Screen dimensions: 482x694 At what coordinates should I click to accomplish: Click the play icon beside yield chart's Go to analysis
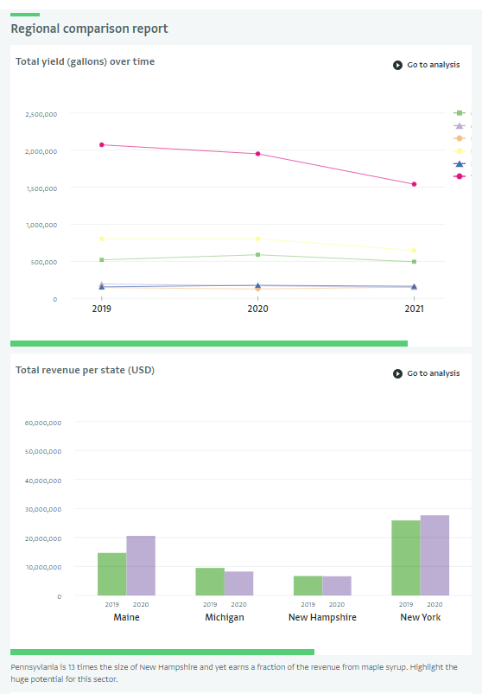click(x=397, y=65)
